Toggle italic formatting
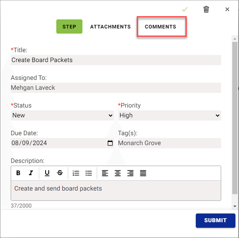Viewport: 239px width, 238px height. coord(31,173)
